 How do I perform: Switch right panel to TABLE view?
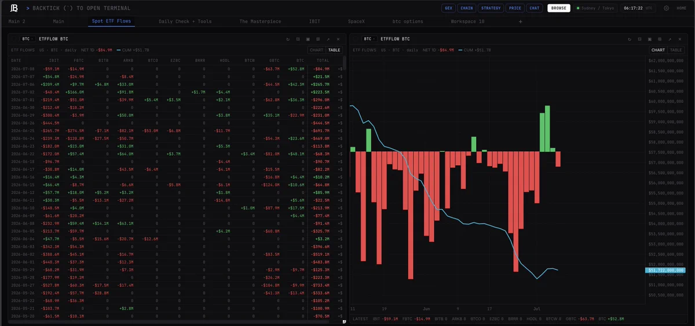point(676,50)
